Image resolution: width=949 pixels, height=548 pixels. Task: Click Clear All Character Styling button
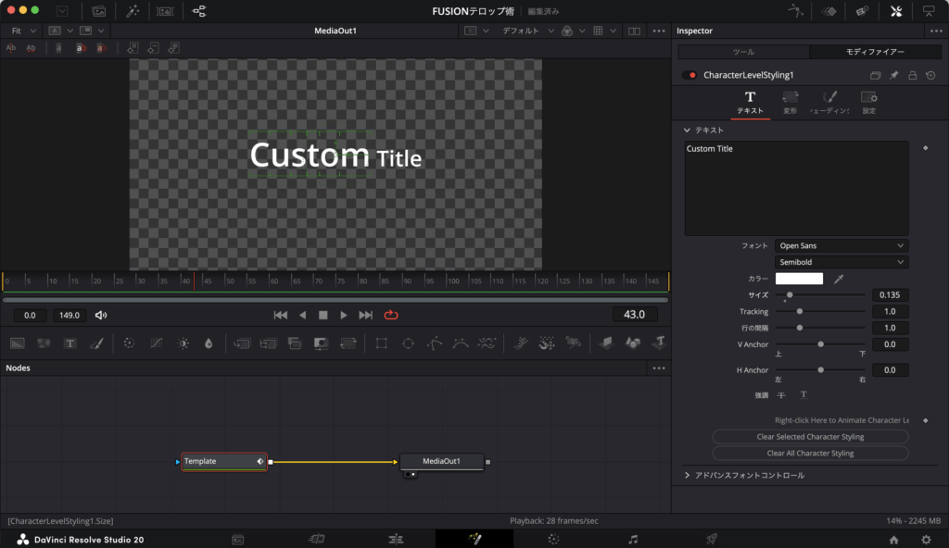pos(810,454)
